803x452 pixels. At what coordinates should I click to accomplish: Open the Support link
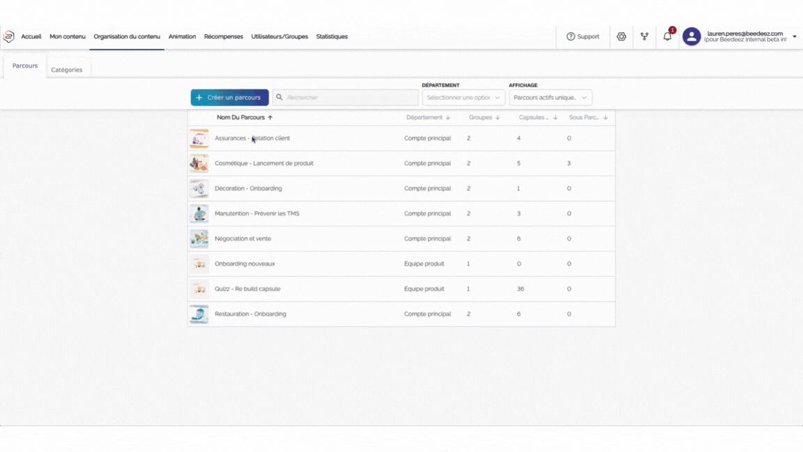pos(583,37)
